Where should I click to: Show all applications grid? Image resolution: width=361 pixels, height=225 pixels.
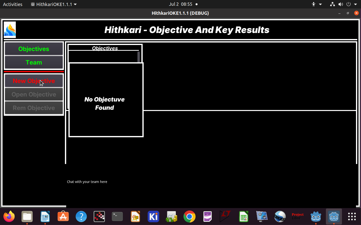pos(352,216)
